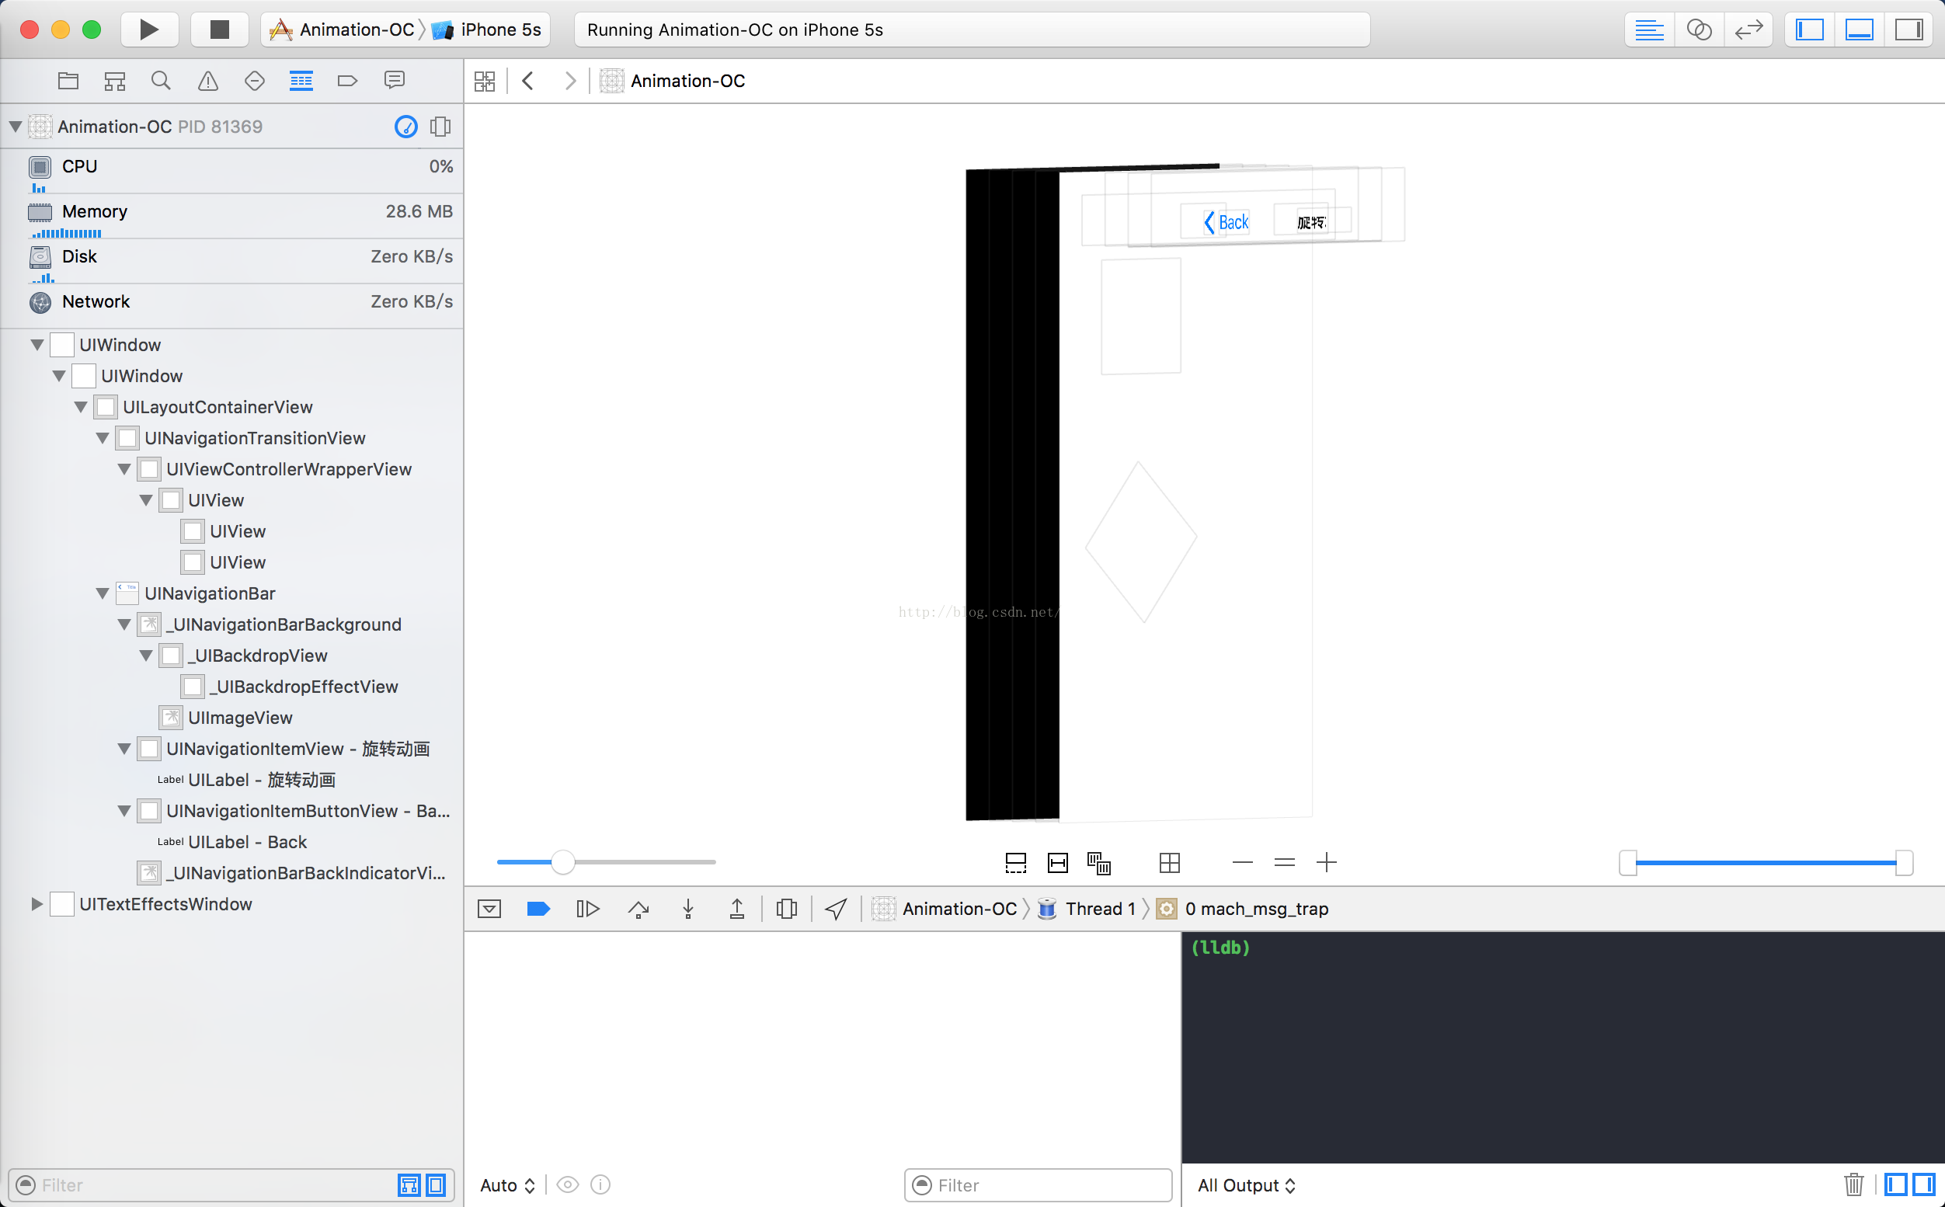Open the Project navigator tab
The image size is (1945, 1207).
[68, 81]
